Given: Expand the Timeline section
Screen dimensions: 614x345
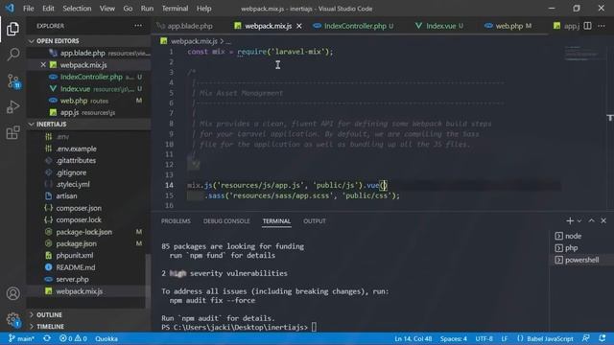Looking at the screenshot, I should (88, 327).
